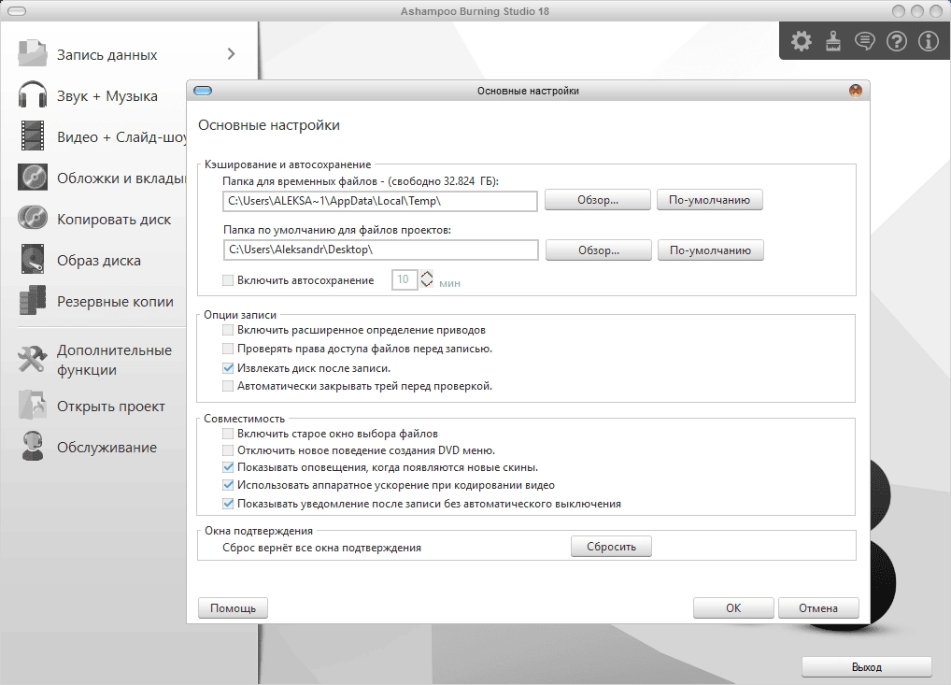Click the pill button in main window title bar
The width and height of the screenshot is (951, 685).
[17, 11]
